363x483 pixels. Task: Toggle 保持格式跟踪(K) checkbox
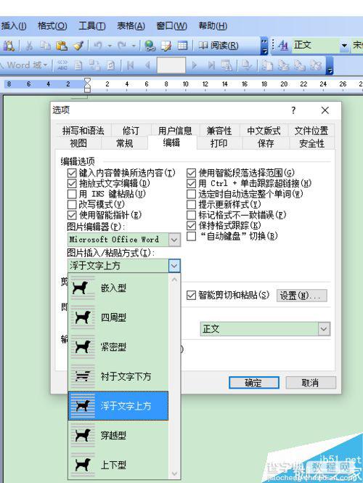(x=191, y=225)
